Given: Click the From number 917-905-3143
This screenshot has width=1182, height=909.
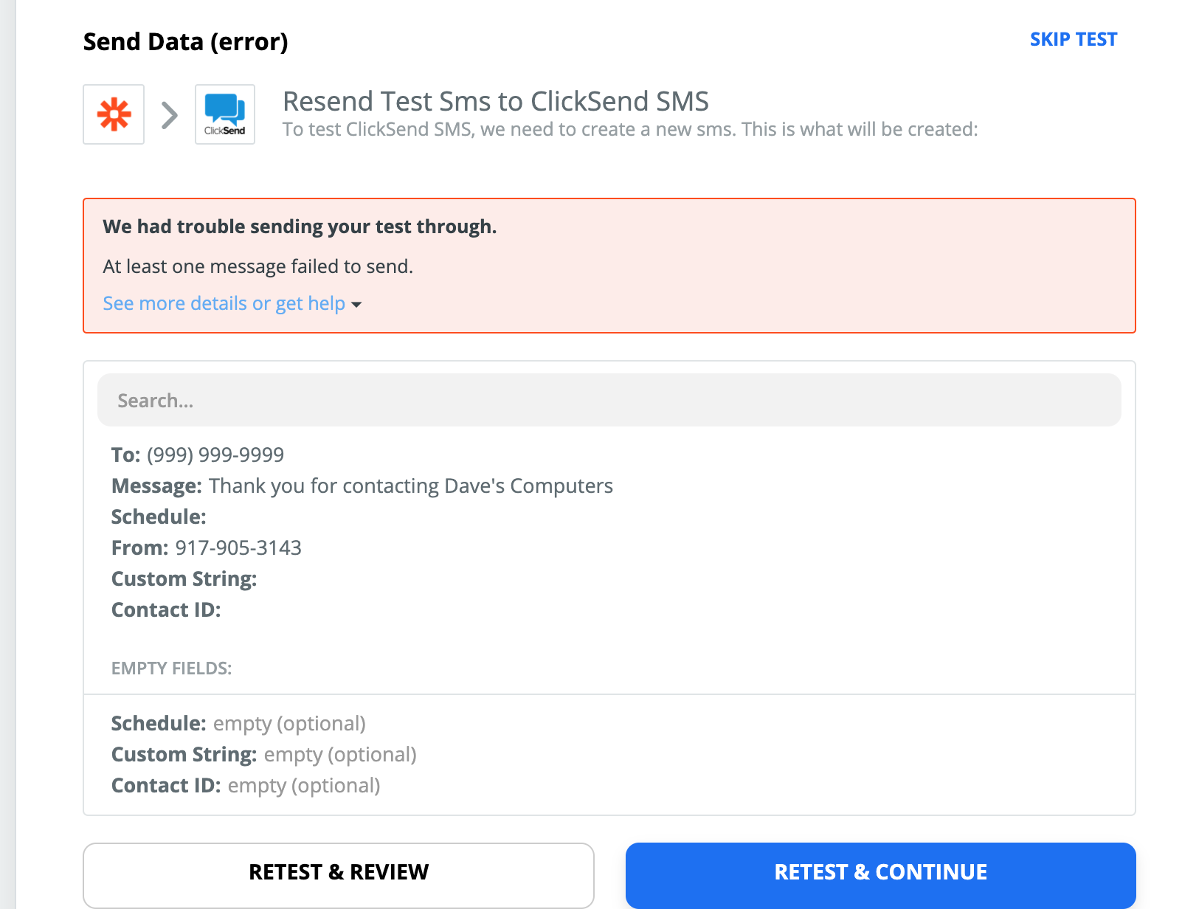Looking at the screenshot, I should pyautogui.click(x=238, y=547).
